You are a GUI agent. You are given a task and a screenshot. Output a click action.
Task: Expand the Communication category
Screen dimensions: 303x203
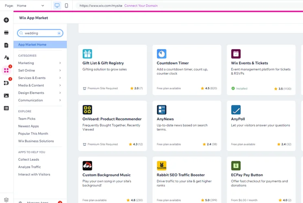[x=40, y=100]
